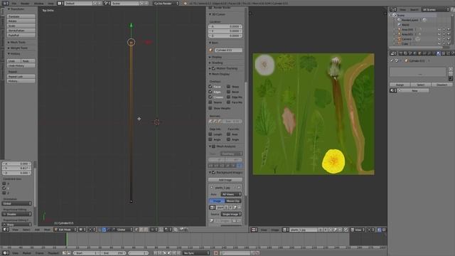Open the Window menu

point(38,3)
